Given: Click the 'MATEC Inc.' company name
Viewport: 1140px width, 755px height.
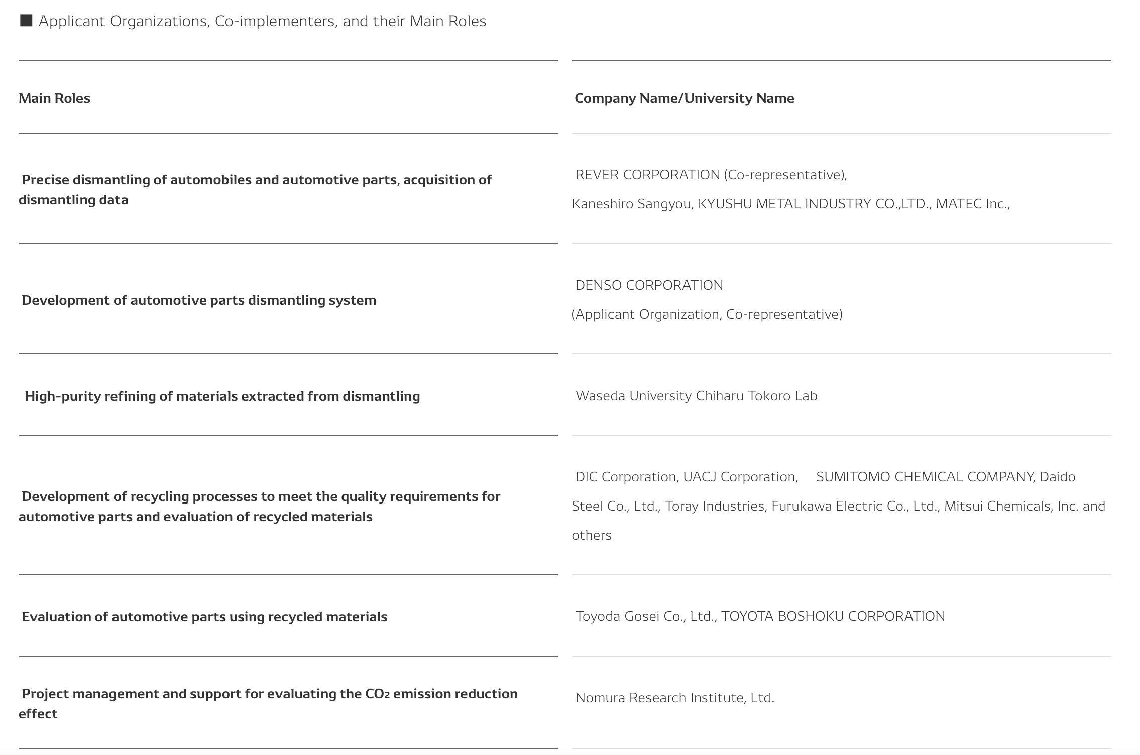Looking at the screenshot, I should 972,204.
